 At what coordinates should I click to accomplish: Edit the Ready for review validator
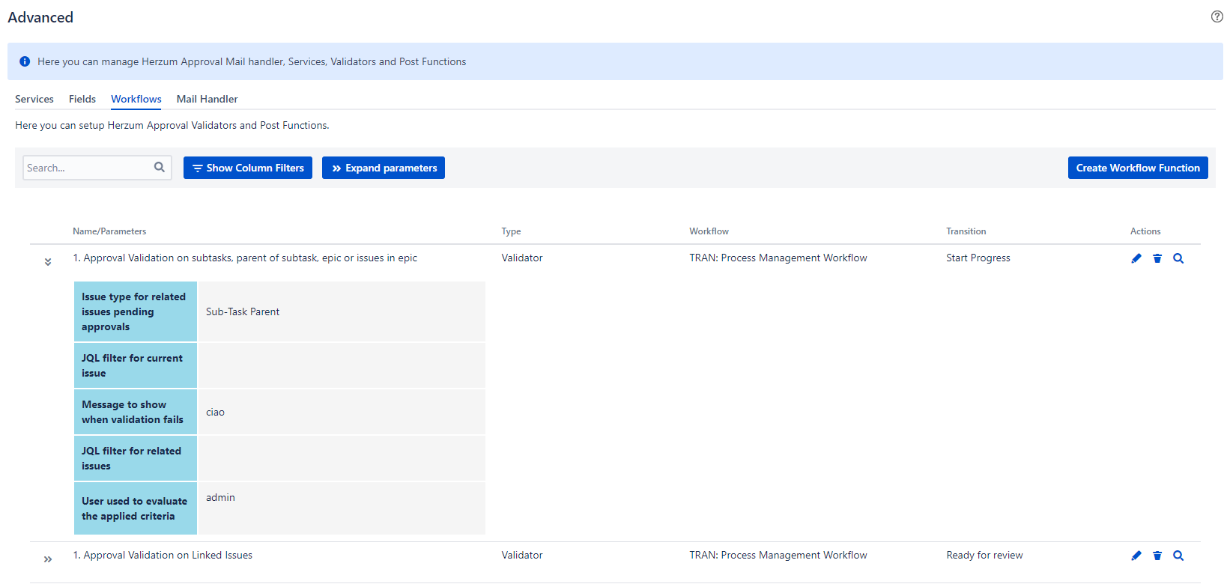1136,556
